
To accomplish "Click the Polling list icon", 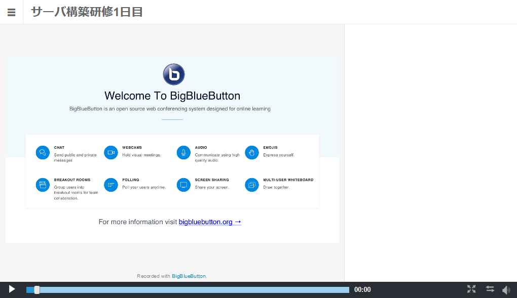I will (111, 185).
